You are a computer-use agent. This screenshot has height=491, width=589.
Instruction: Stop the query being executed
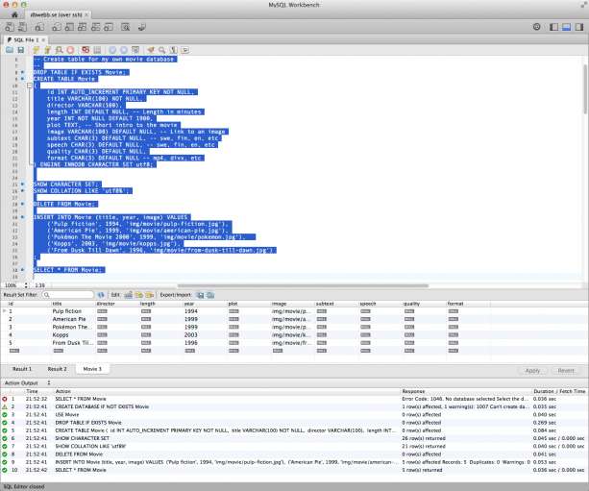pyautogui.click(x=70, y=50)
